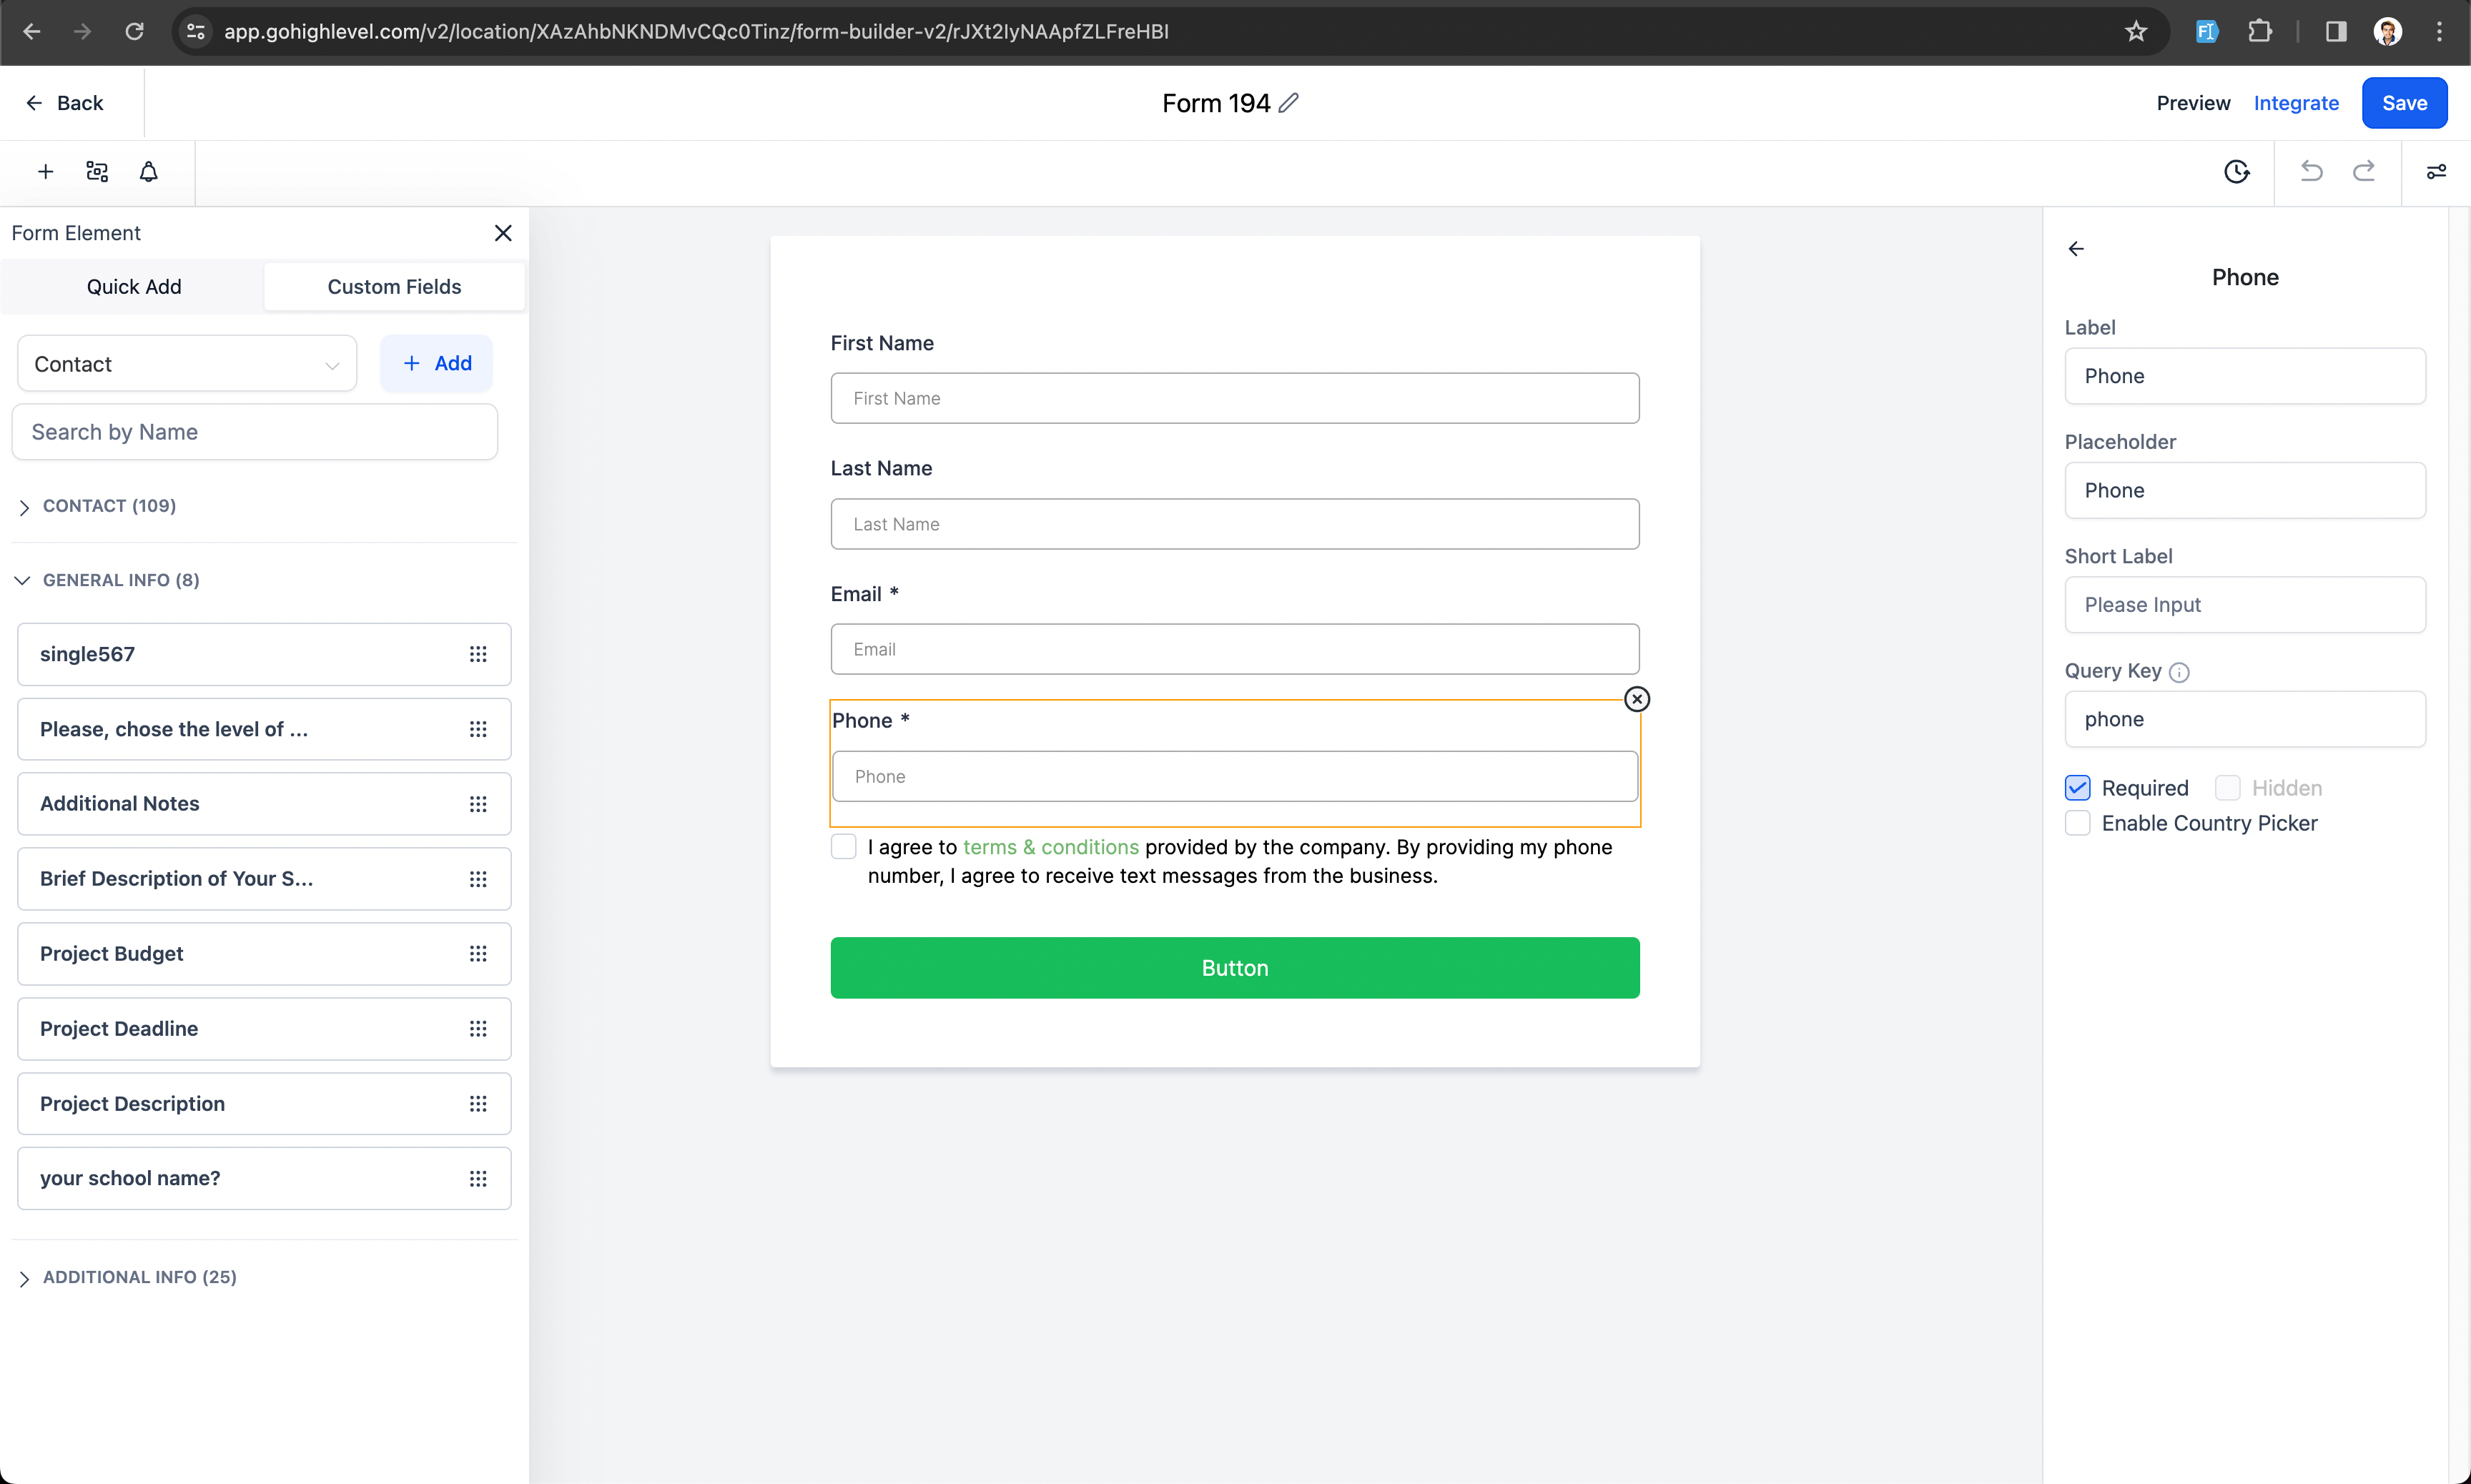The width and height of the screenshot is (2471, 1484).
Task: Switch to the Quick Add tab
Action: coord(134,287)
